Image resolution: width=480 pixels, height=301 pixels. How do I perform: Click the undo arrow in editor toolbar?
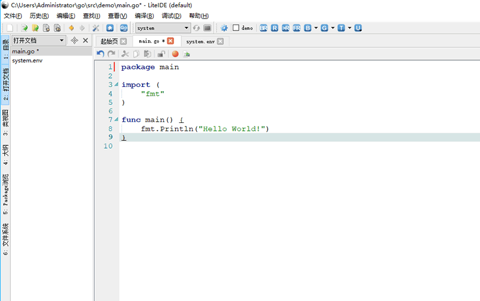coord(100,54)
